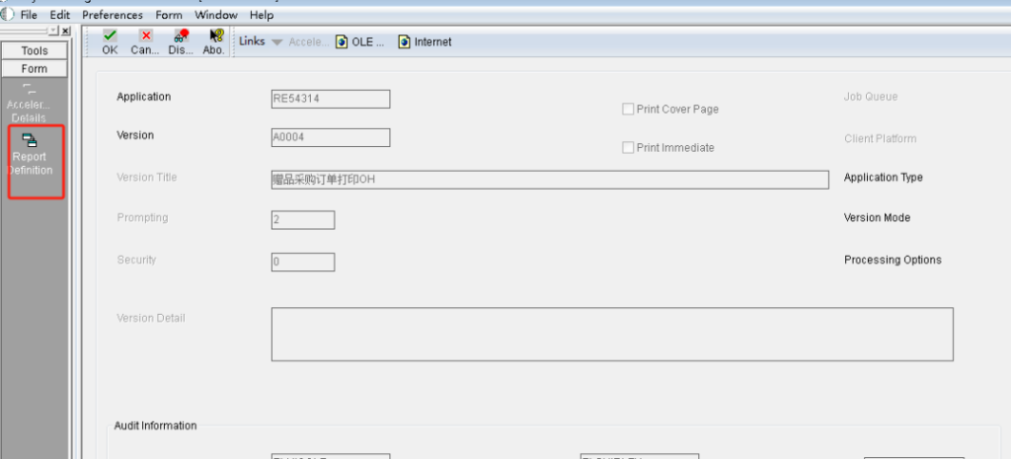
Task: Open the Internet link icon
Action: pos(404,41)
